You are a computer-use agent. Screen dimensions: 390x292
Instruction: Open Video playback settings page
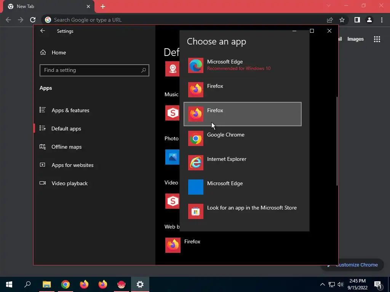pyautogui.click(x=94, y=183)
